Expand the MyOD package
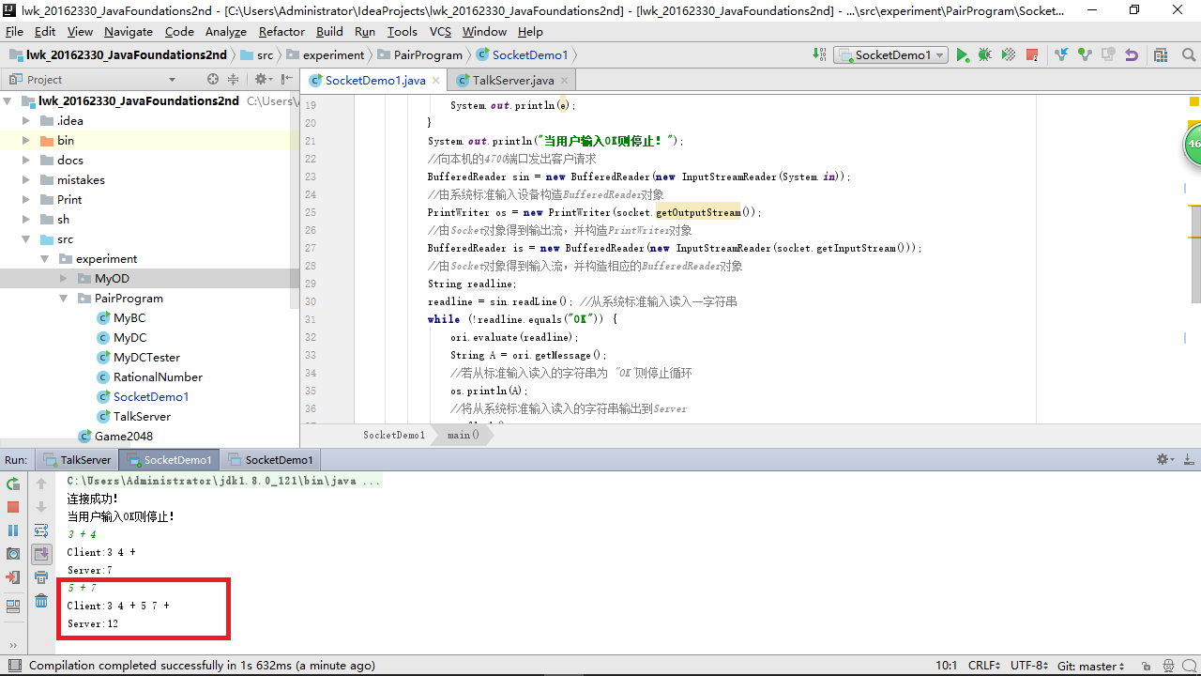 click(x=64, y=279)
